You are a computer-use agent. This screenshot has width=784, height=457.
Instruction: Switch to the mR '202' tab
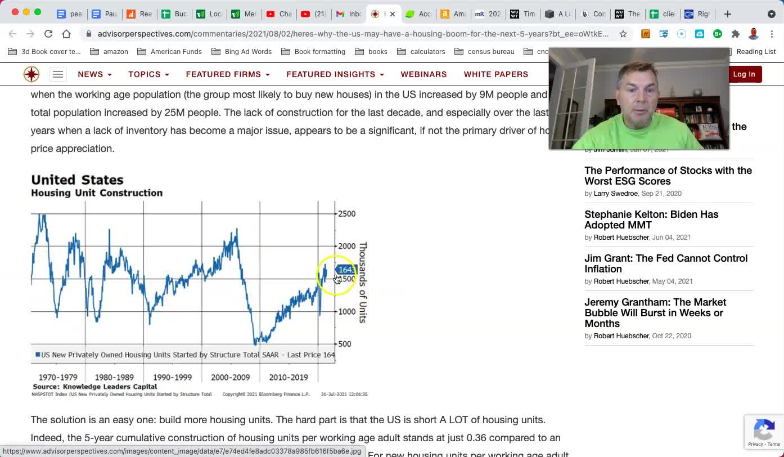click(488, 14)
